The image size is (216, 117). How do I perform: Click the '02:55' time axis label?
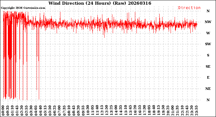tap(27, 110)
